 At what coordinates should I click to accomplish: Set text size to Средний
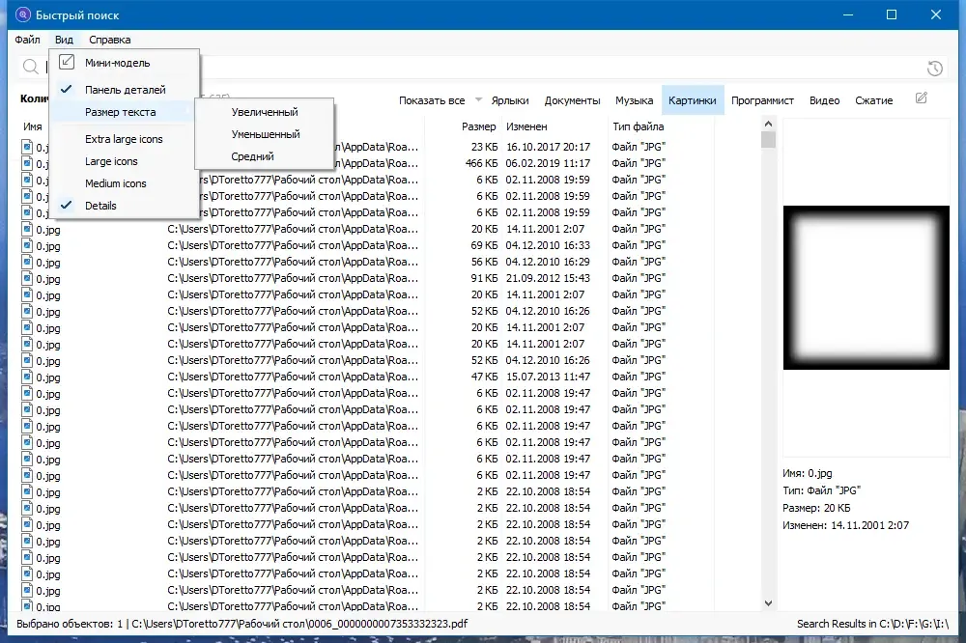265,156
